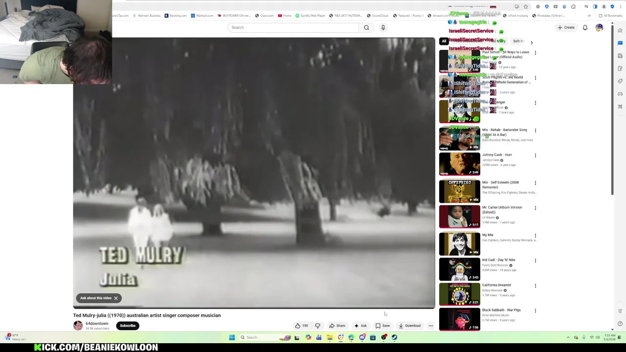Open options menu for Mix - Self Esteem
The image size is (626, 352).
click(535, 183)
